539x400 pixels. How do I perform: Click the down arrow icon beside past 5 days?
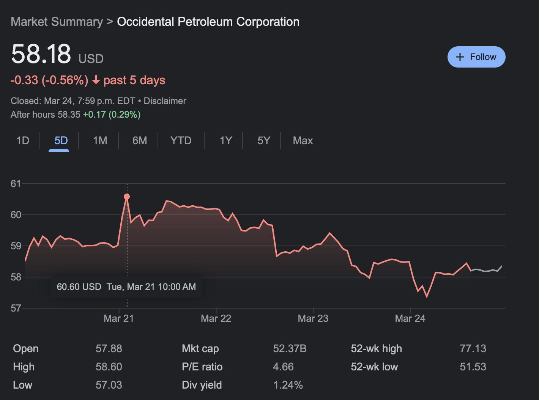[x=96, y=80]
